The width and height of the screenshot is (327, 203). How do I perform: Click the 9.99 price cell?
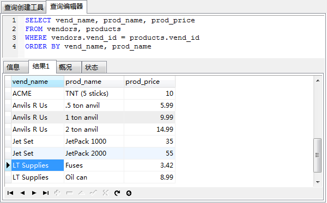[149, 118]
